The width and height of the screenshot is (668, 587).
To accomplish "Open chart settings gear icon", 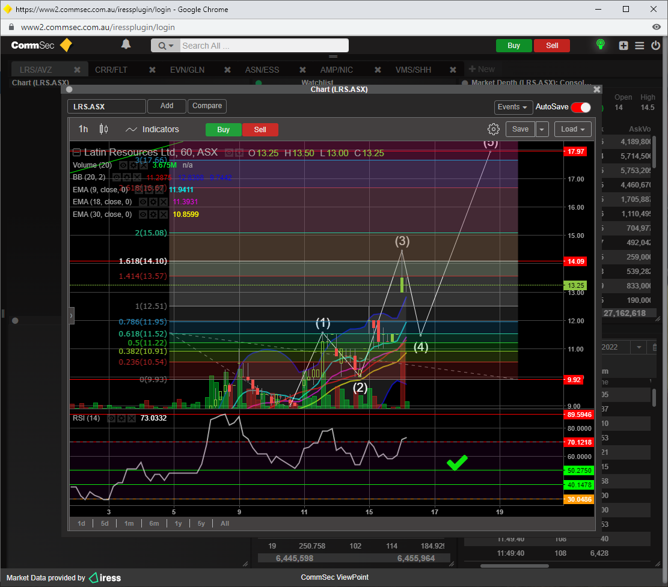I will [493, 129].
